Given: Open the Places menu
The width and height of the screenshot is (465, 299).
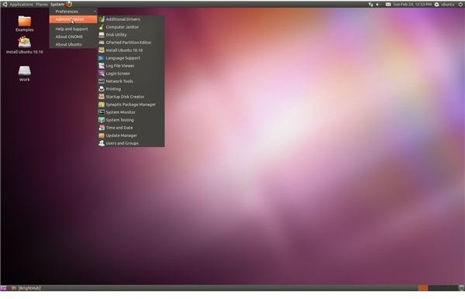Looking at the screenshot, I should tap(42, 5).
